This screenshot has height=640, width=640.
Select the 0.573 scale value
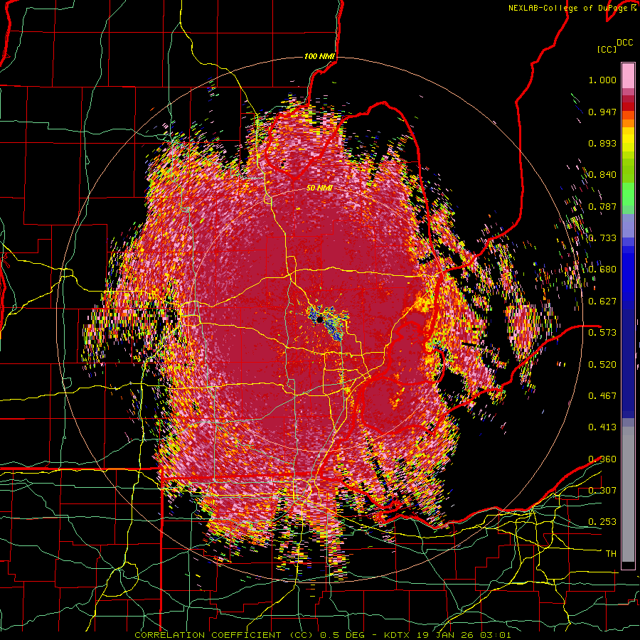pyautogui.click(x=602, y=333)
